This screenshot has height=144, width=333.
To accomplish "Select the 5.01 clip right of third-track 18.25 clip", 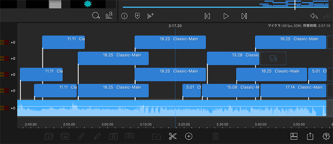I will [317, 74].
